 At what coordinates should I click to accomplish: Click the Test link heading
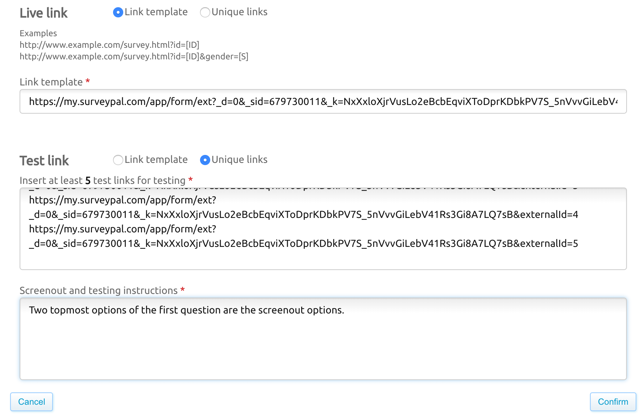coord(44,161)
